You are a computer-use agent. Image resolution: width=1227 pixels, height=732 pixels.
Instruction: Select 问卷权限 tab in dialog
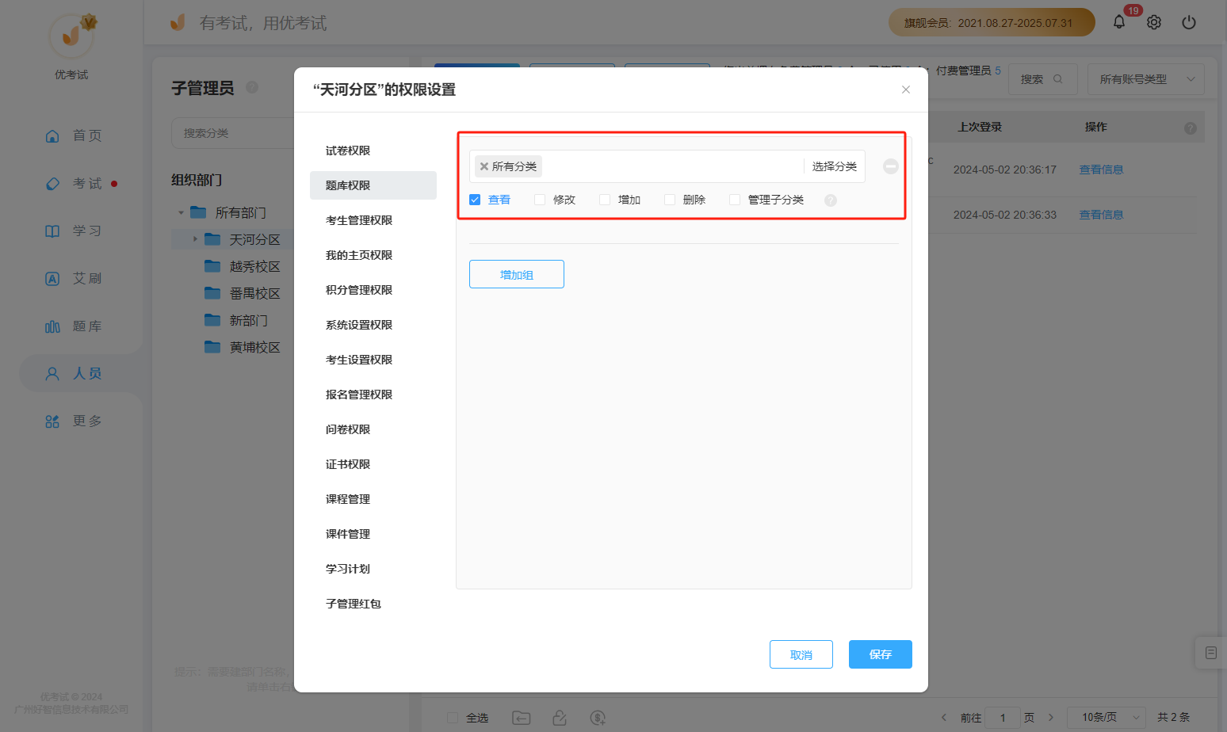coord(373,429)
